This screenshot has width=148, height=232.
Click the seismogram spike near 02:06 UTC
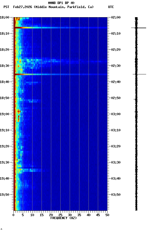139,28
